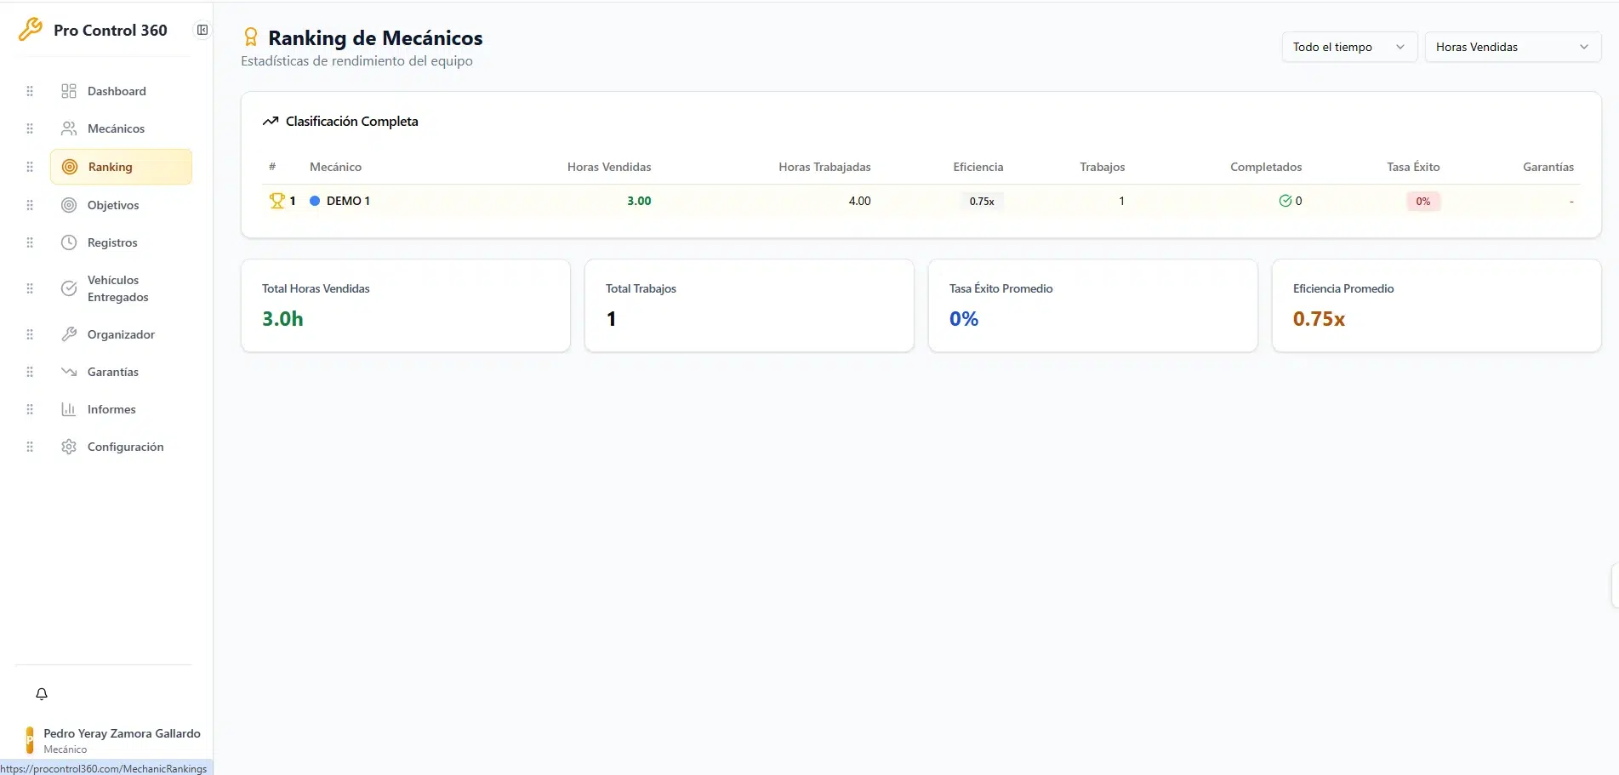Open the Horas Vendidas sort dropdown
Screen dimensions: 1619x775
[x=1512, y=47]
